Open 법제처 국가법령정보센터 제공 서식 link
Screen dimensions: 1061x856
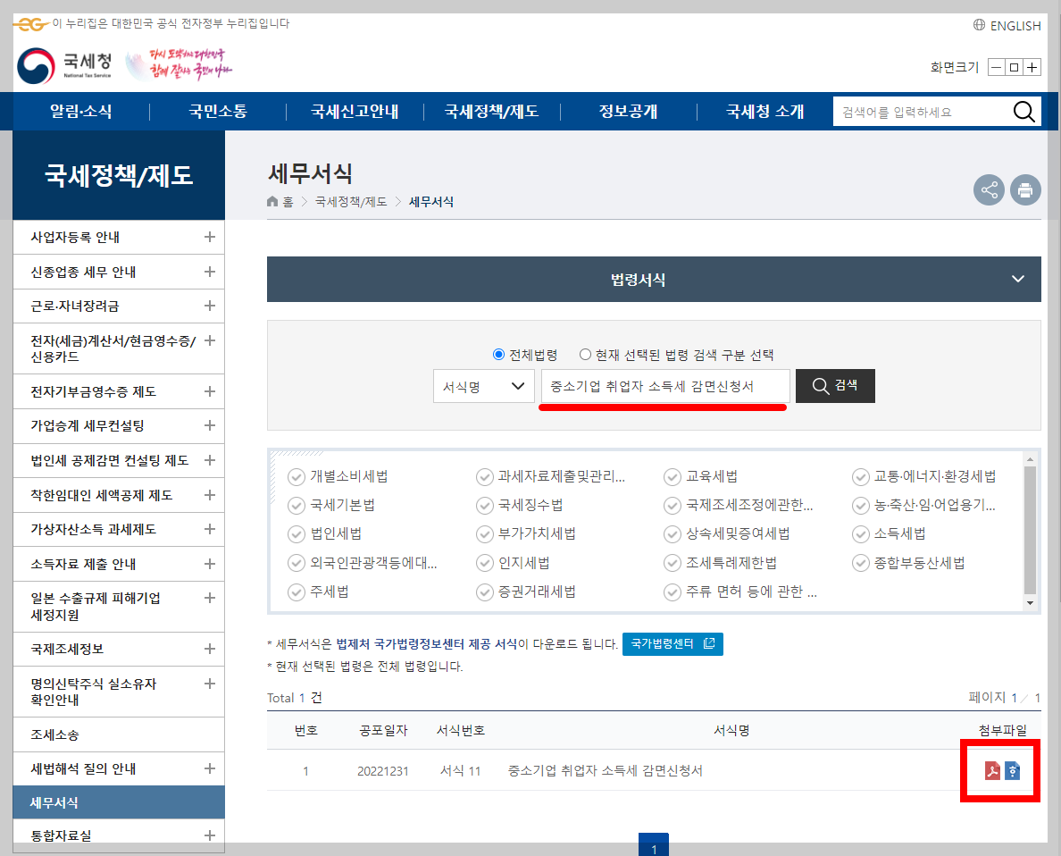click(426, 644)
